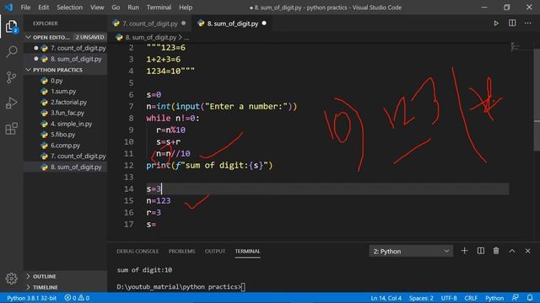Open 6.comp.py in the explorer
Viewport: 540px width, 303px height.
pyautogui.click(x=65, y=146)
